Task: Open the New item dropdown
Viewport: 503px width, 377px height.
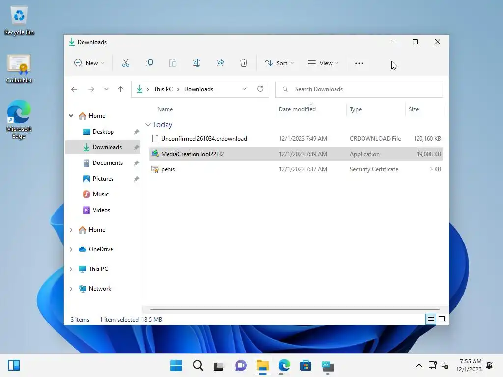Action: coord(89,63)
